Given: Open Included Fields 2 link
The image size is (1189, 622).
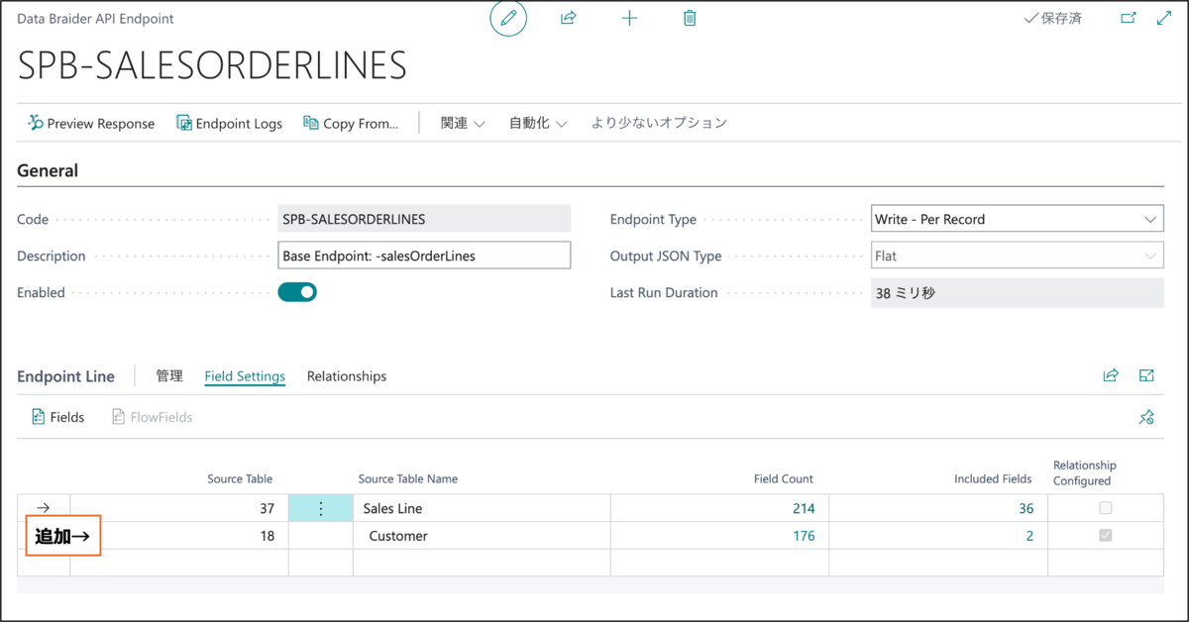Looking at the screenshot, I should (1029, 536).
